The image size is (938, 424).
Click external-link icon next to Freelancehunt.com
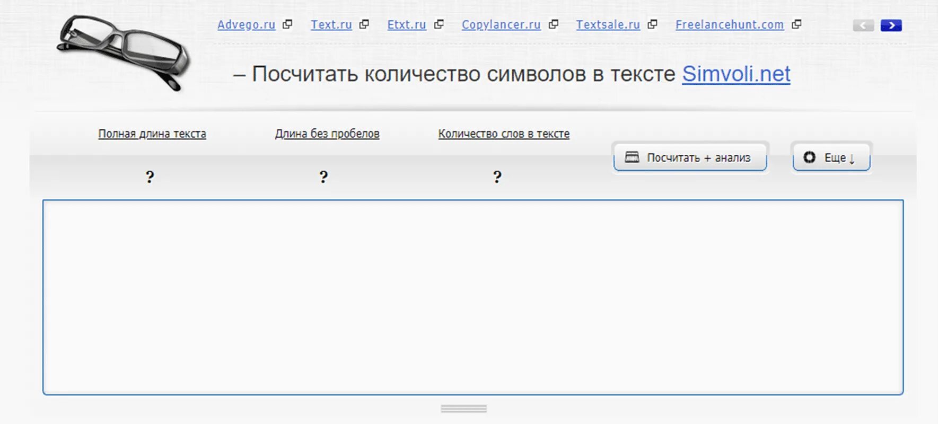(796, 24)
